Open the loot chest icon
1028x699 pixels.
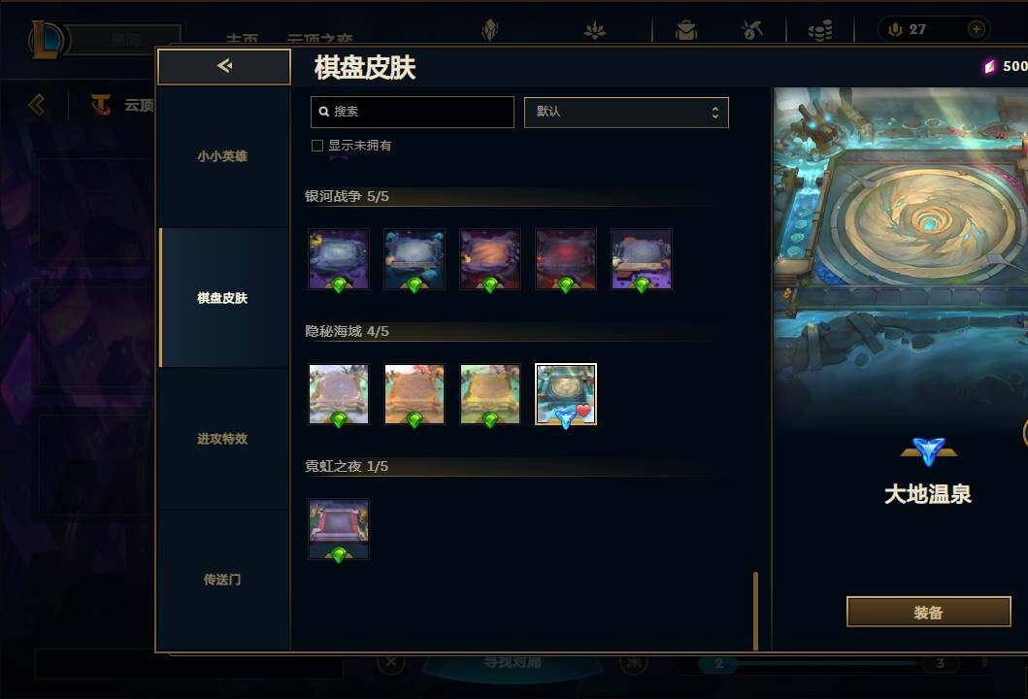click(686, 29)
